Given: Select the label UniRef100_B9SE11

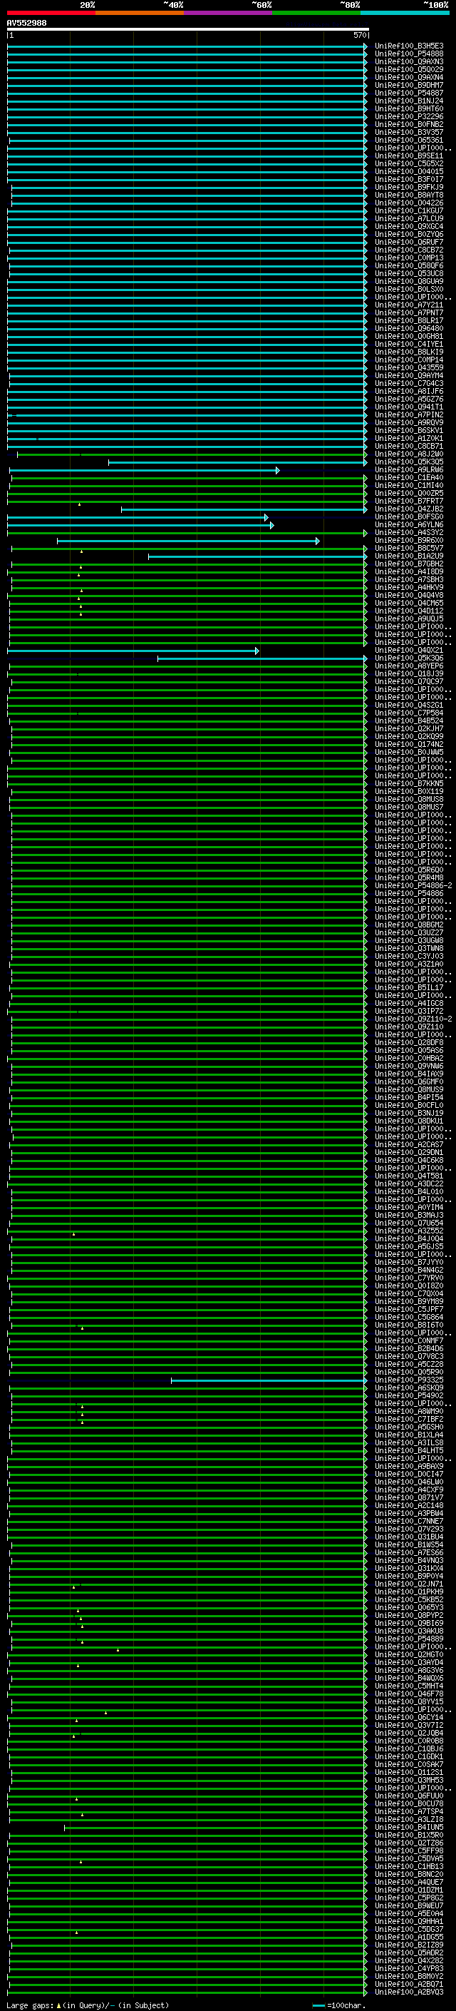Looking at the screenshot, I should [x=409, y=156].
